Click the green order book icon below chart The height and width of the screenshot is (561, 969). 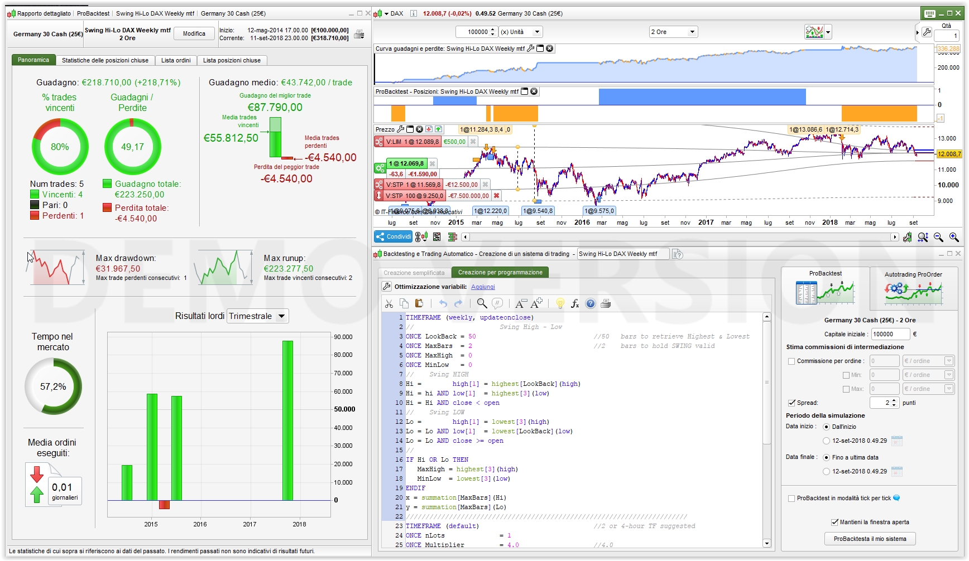(x=452, y=237)
